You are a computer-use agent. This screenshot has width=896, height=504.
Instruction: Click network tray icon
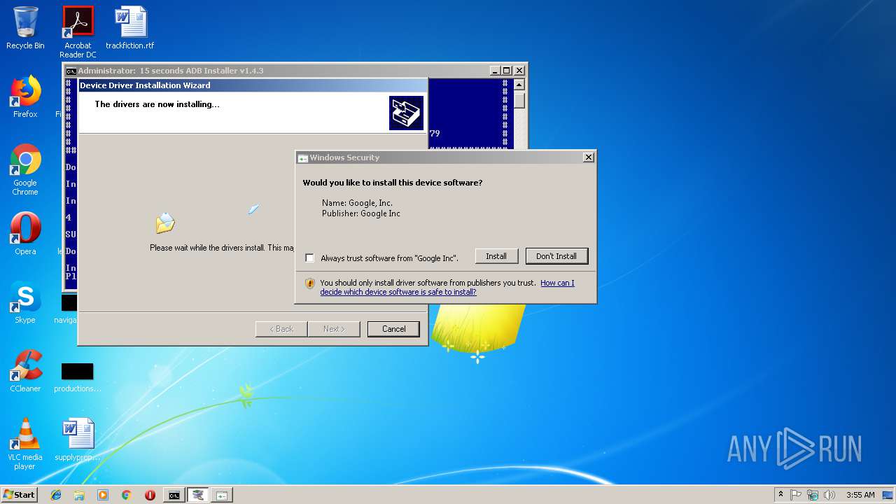(813, 495)
